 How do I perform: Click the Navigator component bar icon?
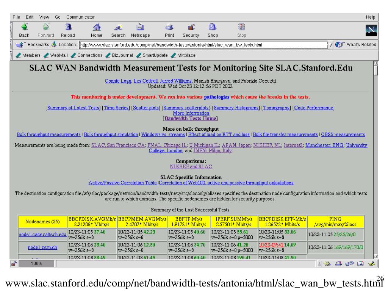click(328, 264)
